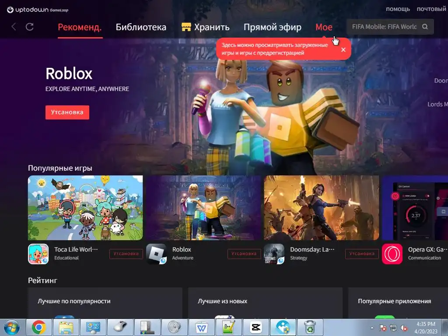This screenshot has height=336, width=448.
Task: Click the Популярные игры heading
Action: click(x=60, y=168)
